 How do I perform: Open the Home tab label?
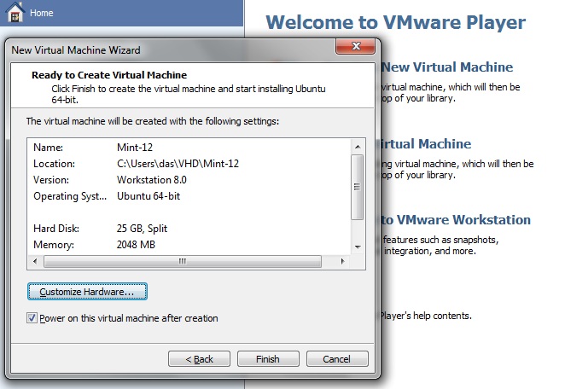tap(42, 13)
